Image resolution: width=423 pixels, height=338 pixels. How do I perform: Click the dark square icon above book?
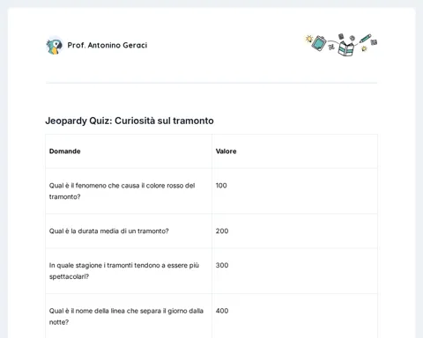[x=341, y=36]
